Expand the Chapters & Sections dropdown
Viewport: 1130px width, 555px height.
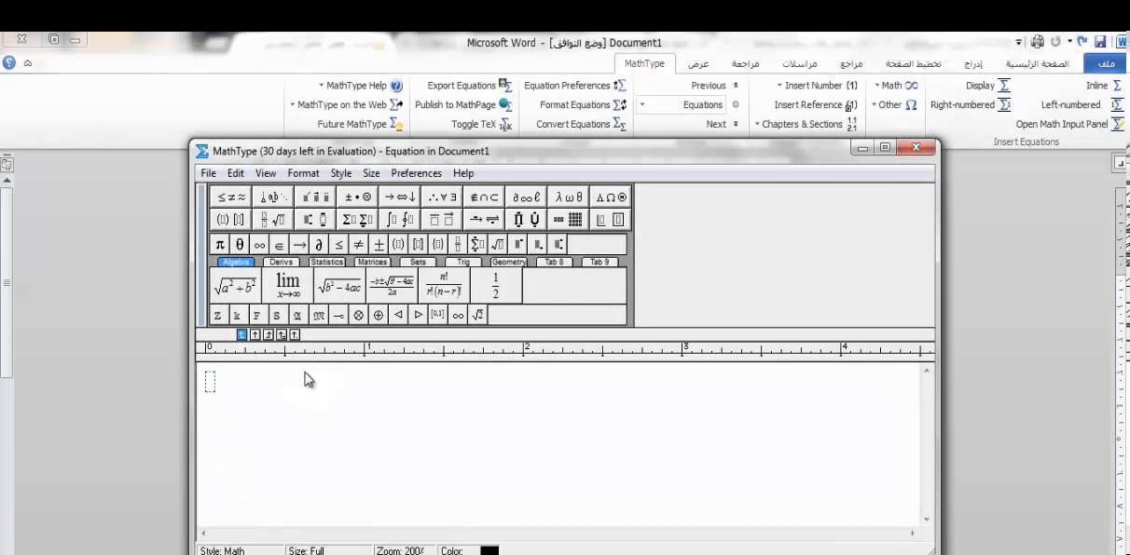[806, 124]
